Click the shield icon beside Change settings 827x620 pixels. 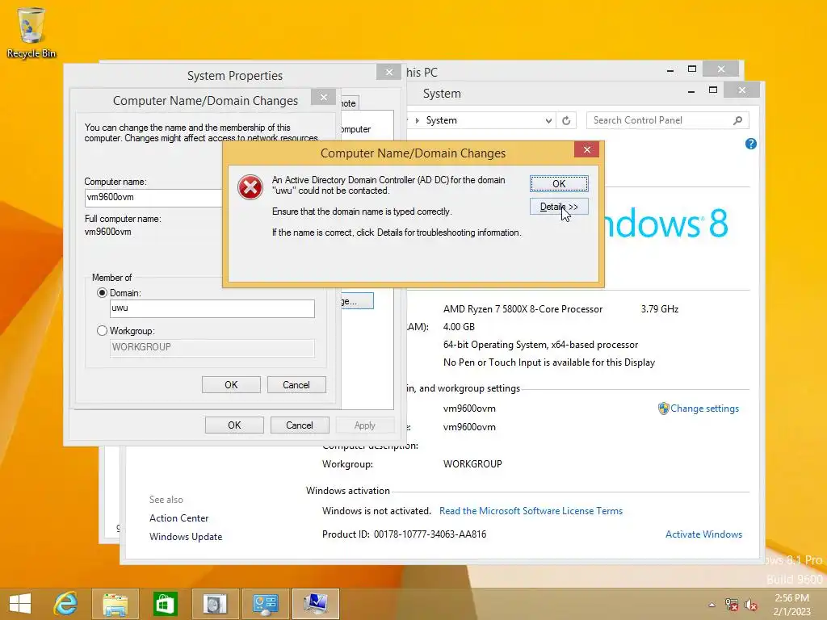(664, 408)
